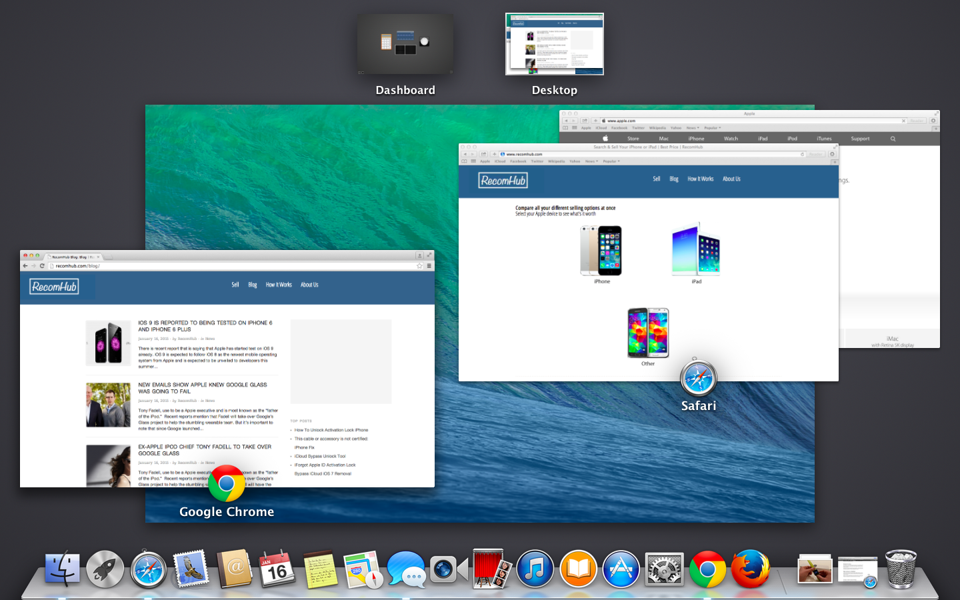
Task: Open How It Works in Safari window
Action: coord(701,179)
